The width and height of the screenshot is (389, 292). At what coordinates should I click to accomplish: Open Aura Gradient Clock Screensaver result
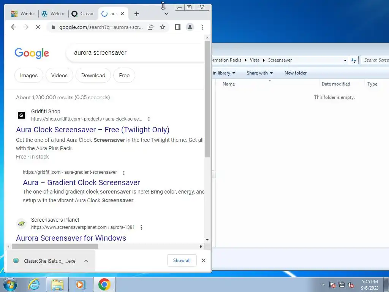pos(81,182)
